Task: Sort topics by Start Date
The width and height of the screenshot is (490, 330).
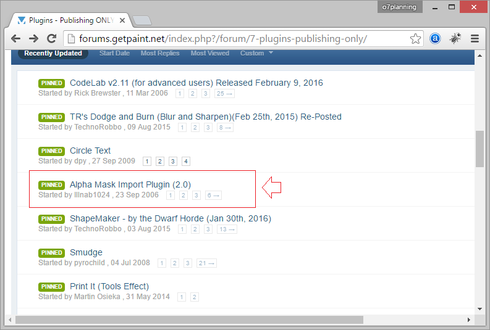Action: pos(114,53)
